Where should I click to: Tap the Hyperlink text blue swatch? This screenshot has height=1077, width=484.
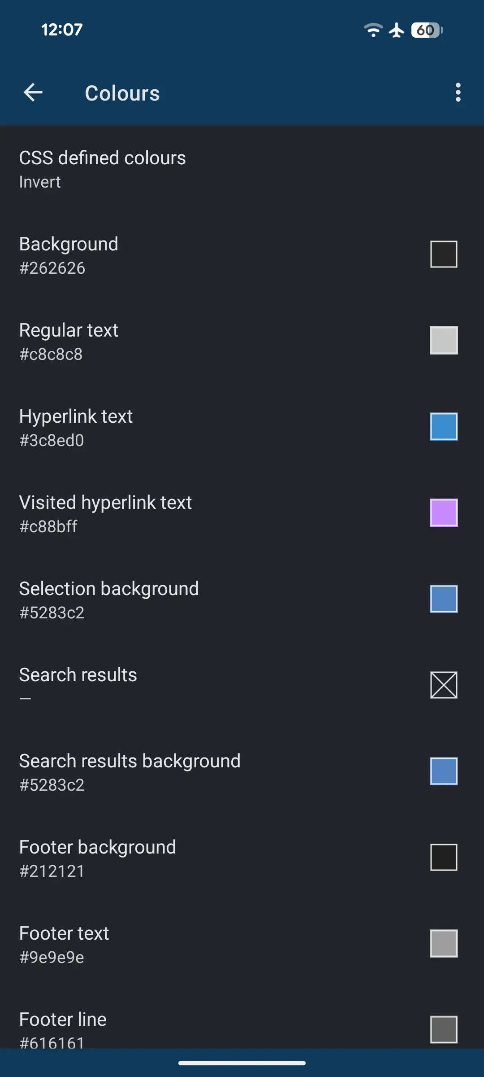(444, 426)
